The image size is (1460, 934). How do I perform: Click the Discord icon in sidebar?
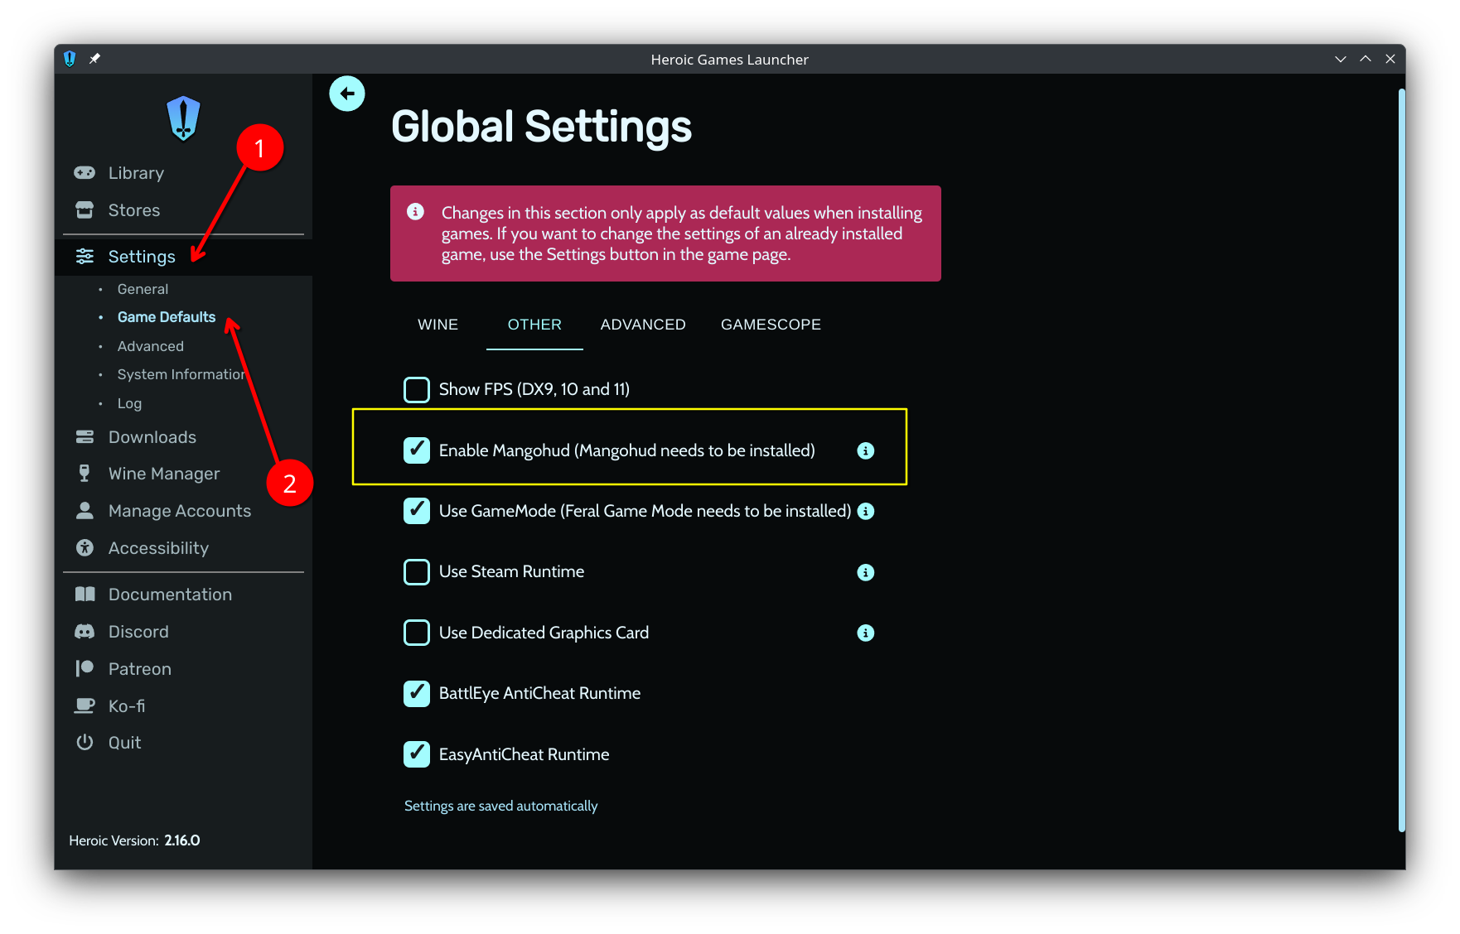tap(85, 632)
